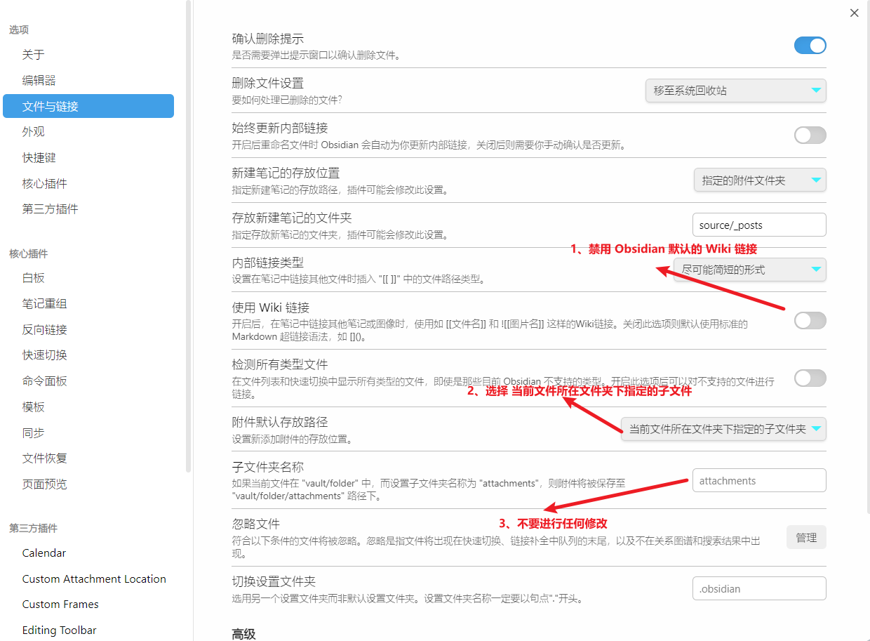Click the source/_posts folder input field
Image resolution: width=870 pixels, height=641 pixels.
coord(758,225)
